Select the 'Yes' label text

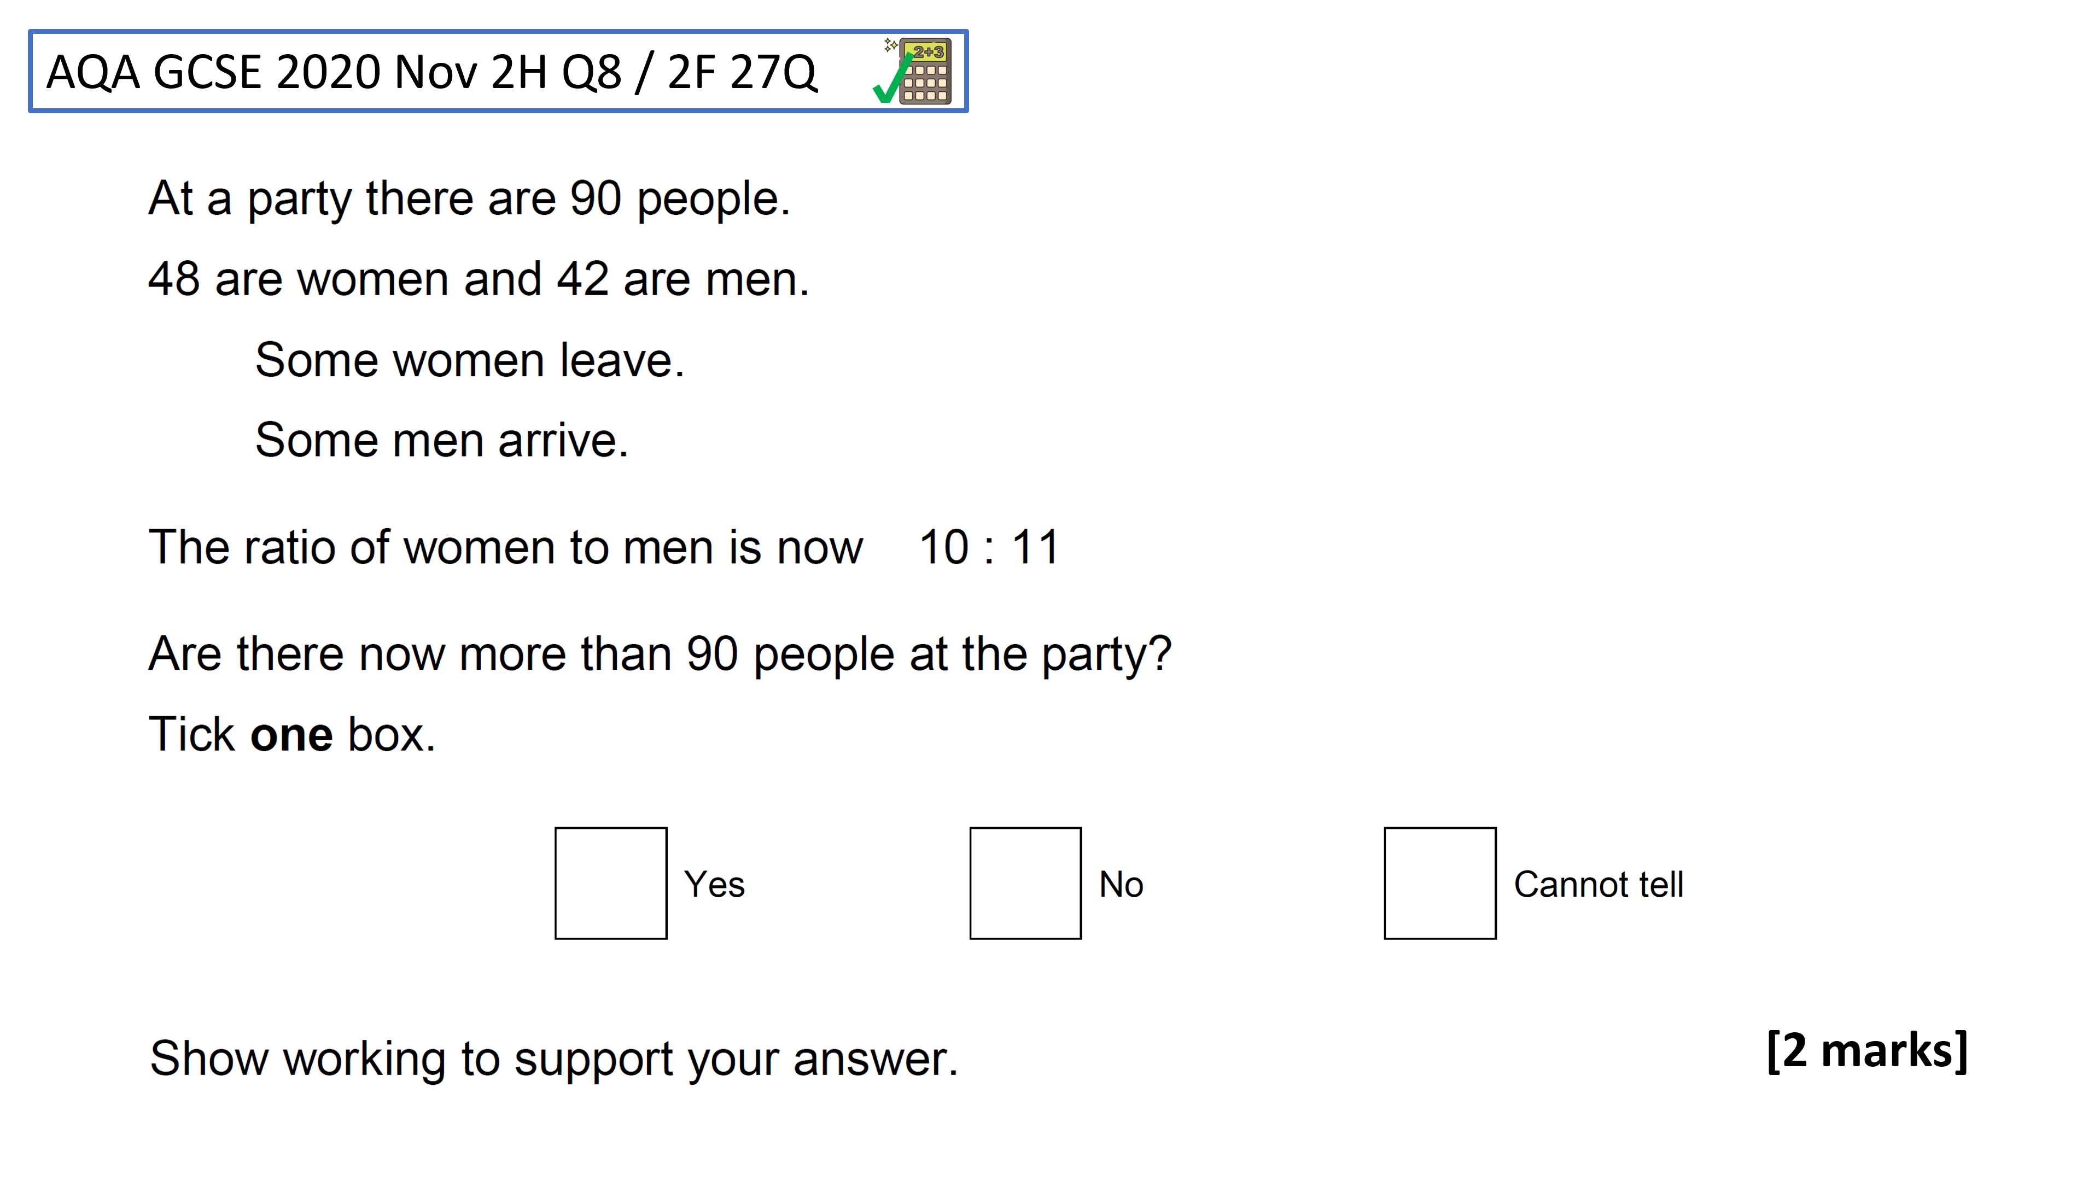pyautogui.click(x=714, y=884)
